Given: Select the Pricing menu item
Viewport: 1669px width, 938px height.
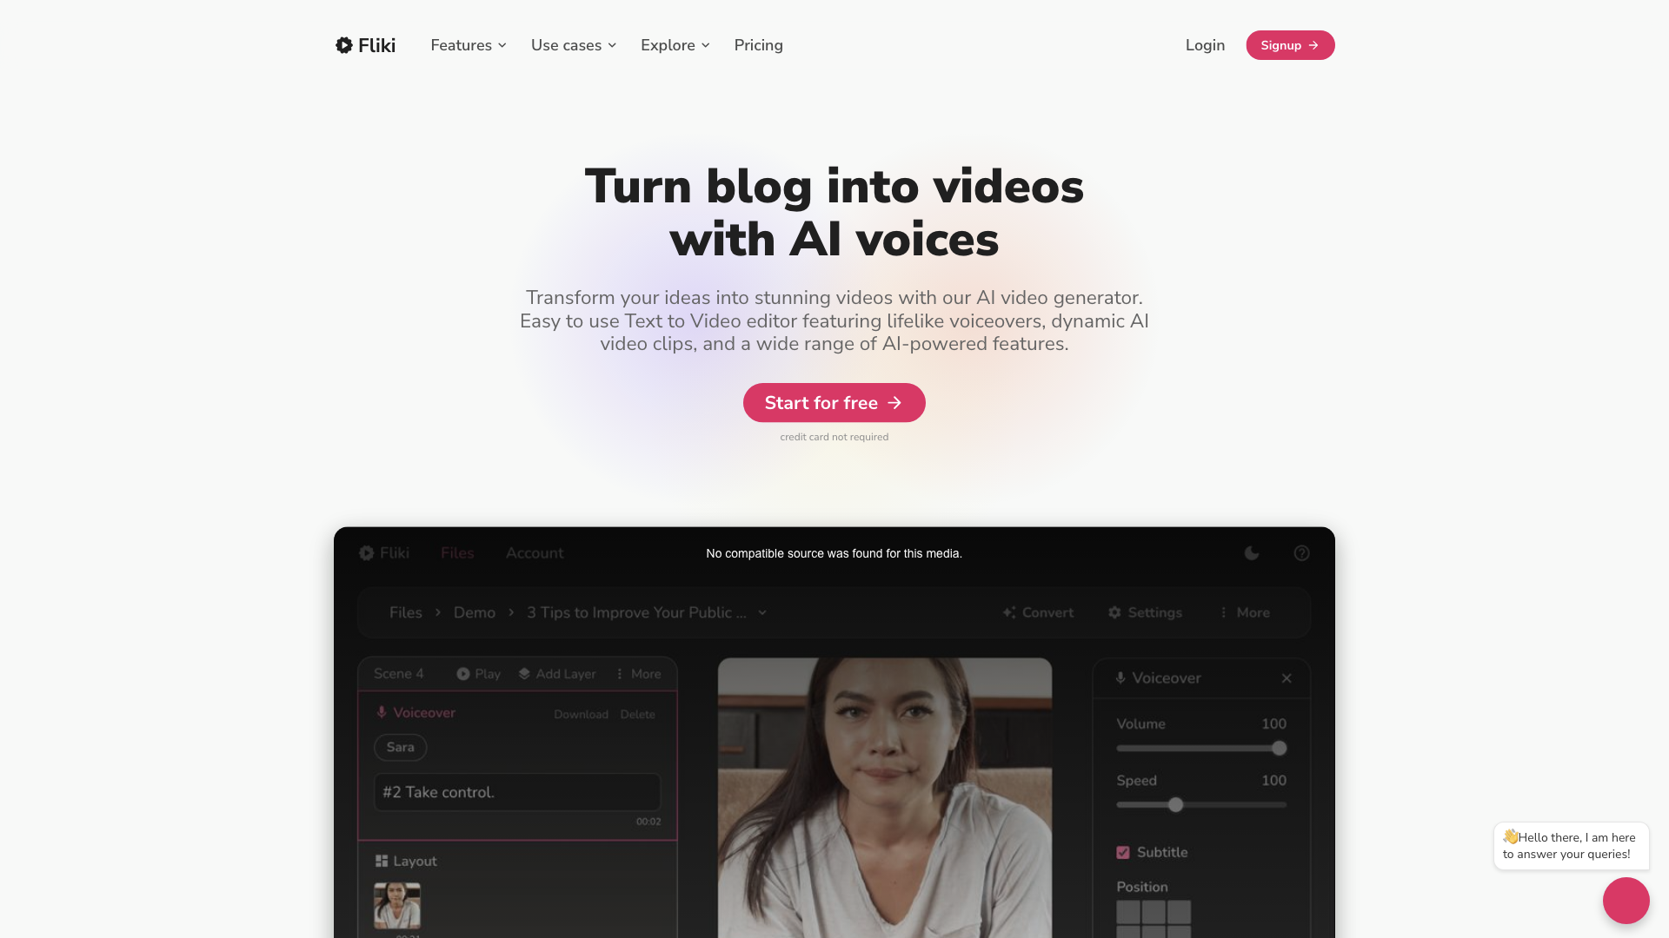Looking at the screenshot, I should (758, 44).
